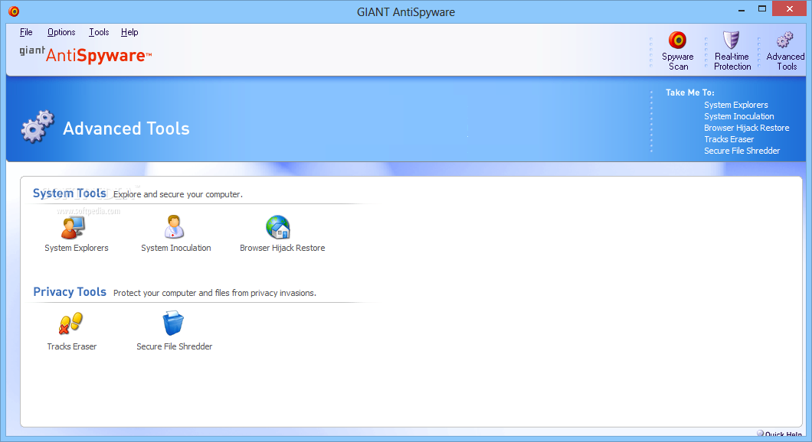Go to Tracks Eraser in Take Me To
This screenshot has height=442, width=812.
click(729, 139)
